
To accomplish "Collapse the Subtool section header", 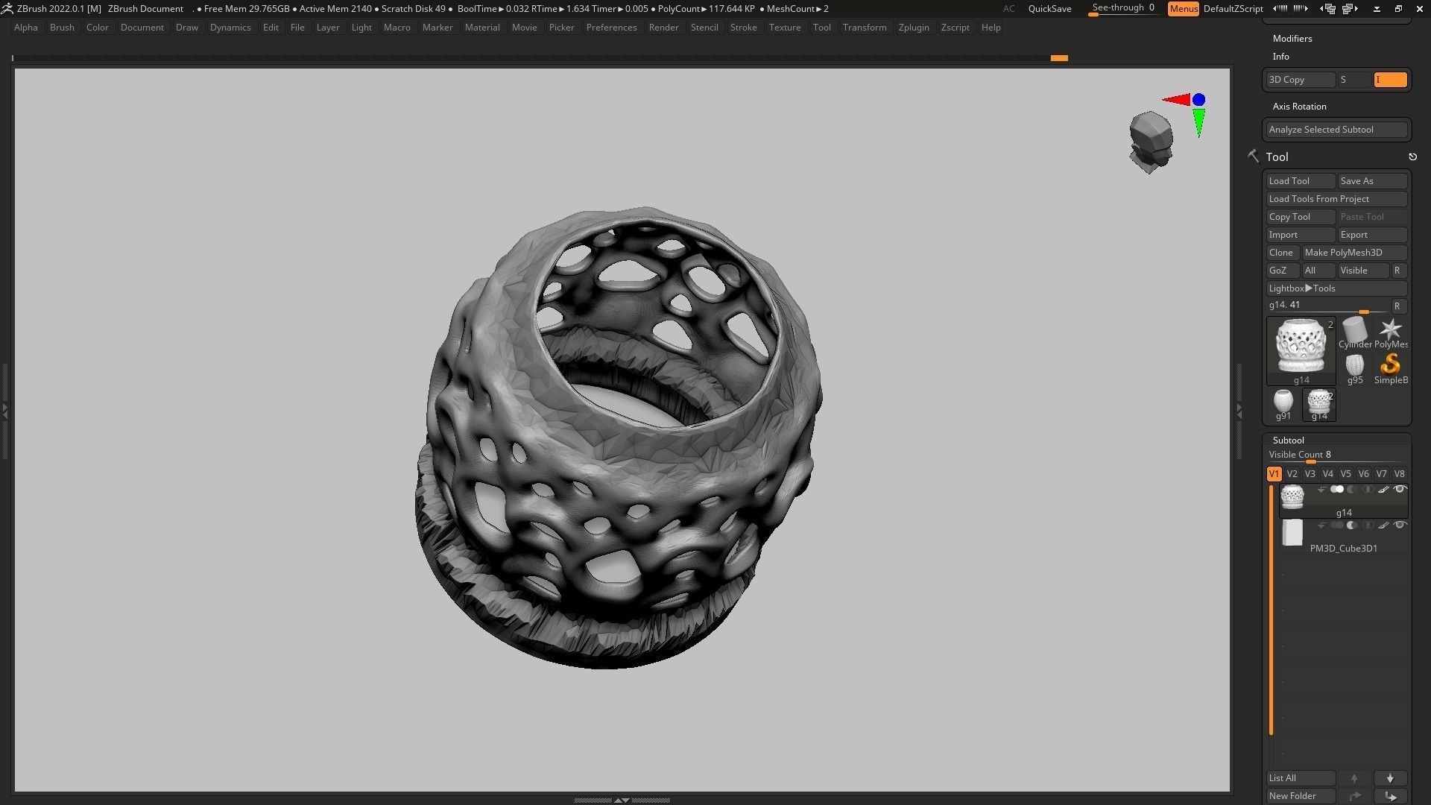I will (1288, 441).
